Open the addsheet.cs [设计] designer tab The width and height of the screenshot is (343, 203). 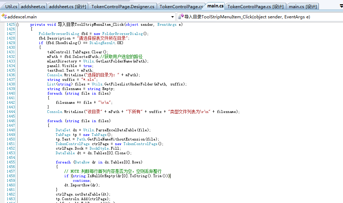pyautogui.click(x=67, y=7)
